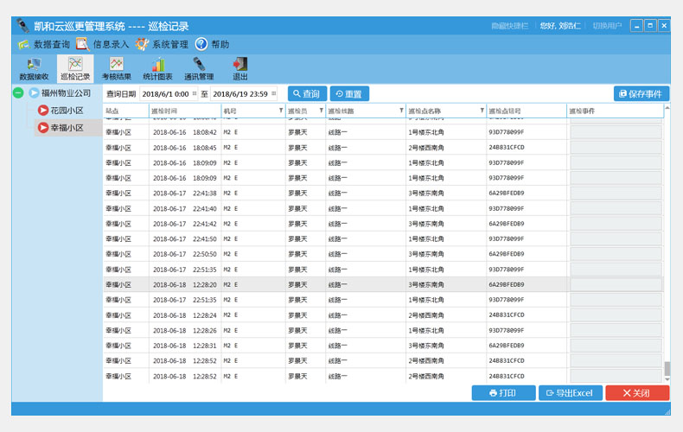Click the table scrollbar up arrow

667,107
